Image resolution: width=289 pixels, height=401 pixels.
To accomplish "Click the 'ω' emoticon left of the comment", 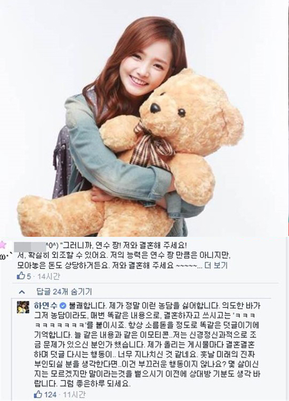I will [3, 256].
